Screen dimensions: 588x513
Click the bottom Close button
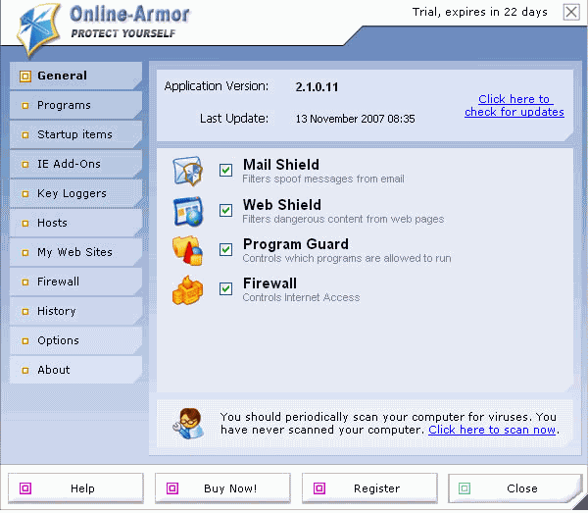(514, 488)
